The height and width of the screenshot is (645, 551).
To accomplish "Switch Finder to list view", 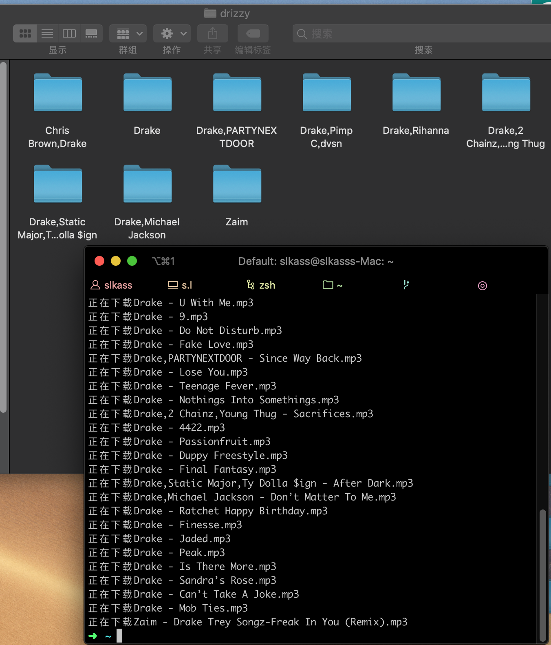I will 47,33.
